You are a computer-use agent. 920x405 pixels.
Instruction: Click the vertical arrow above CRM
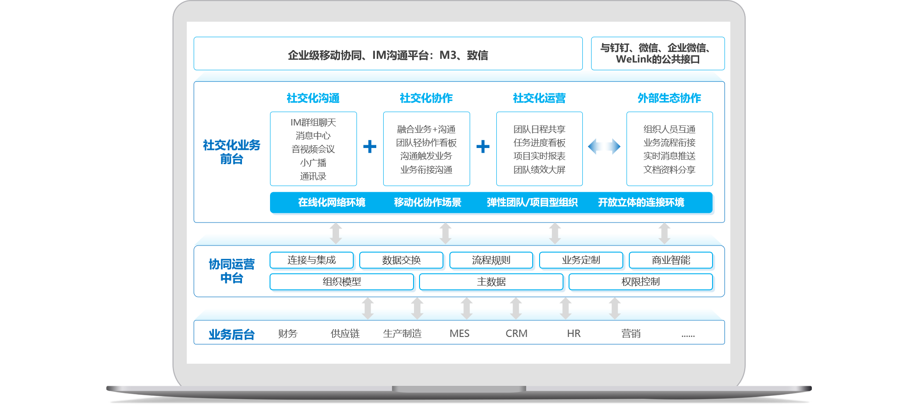click(516, 308)
